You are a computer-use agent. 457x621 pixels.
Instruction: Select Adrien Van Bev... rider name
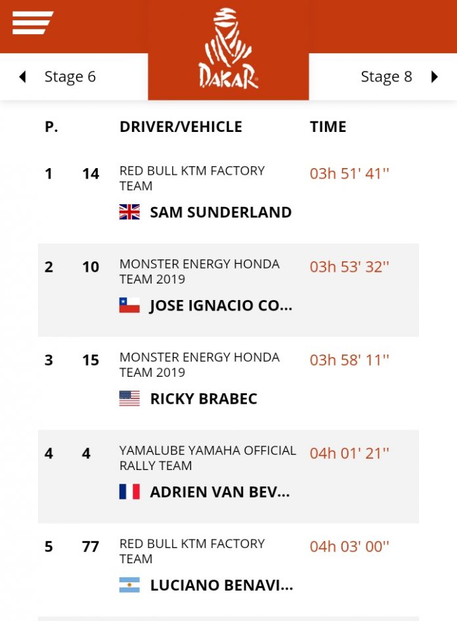pos(220,492)
